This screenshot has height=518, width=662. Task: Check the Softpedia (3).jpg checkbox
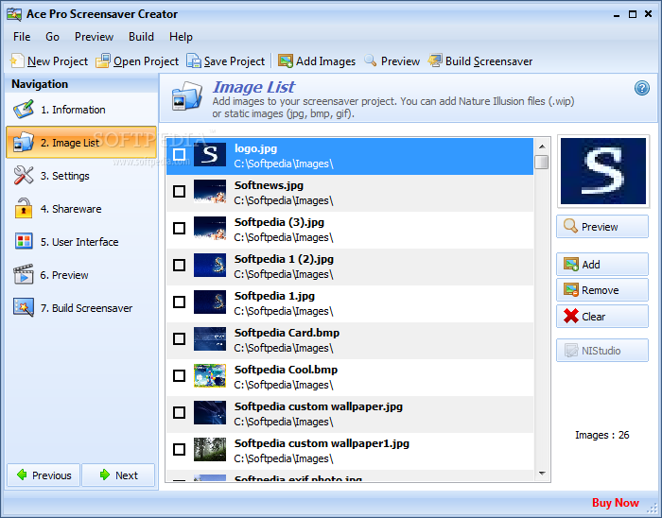coord(180,228)
